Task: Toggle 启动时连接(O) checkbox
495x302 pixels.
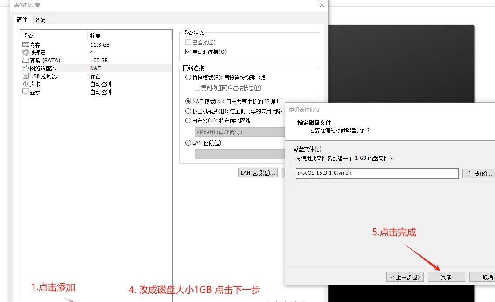Action: tap(188, 51)
